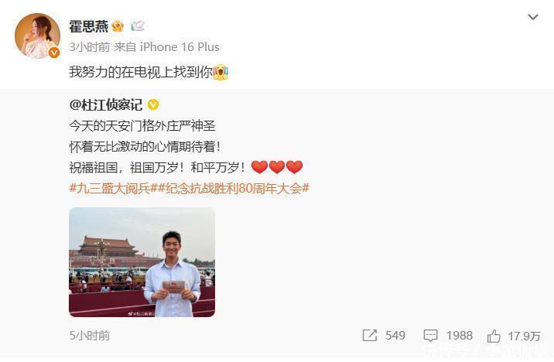
Task: Open hashtag #纪念抗战胜利80周年大会#
Action: [x=234, y=188]
